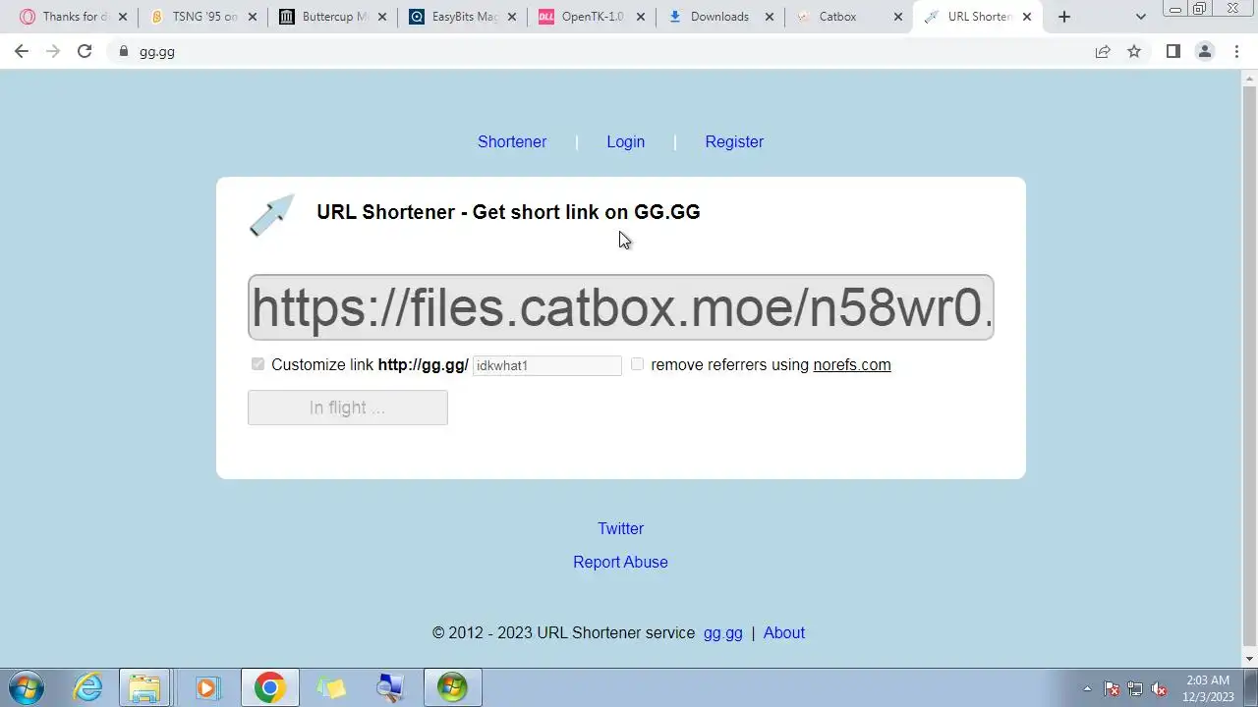Reload the gg.gg page

[x=85, y=51]
